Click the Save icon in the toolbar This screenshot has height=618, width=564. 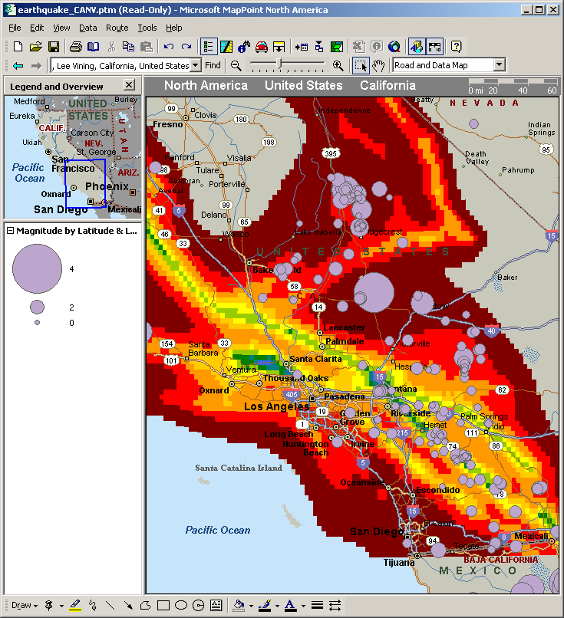click(54, 47)
